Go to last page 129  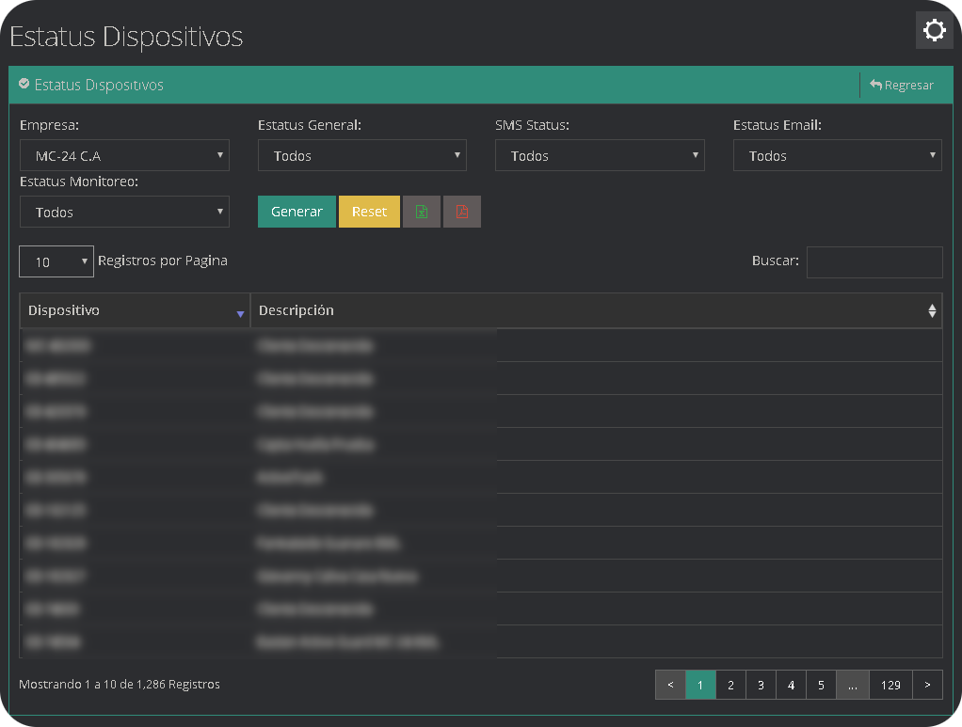pyautogui.click(x=890, y=685)
